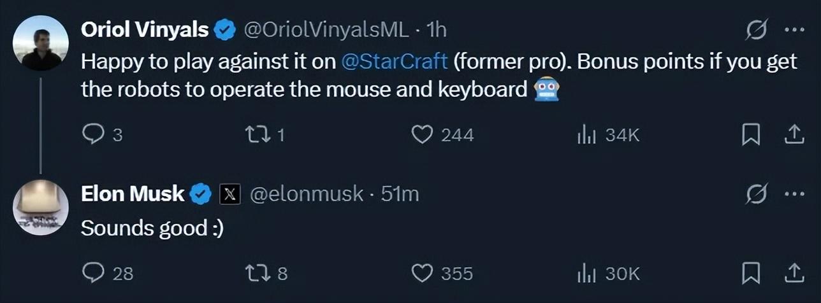Viewport: 821px width, 303px height.
Task: Reply to Oriol Vinyals' tweet
Action: (x=94, y=134)
